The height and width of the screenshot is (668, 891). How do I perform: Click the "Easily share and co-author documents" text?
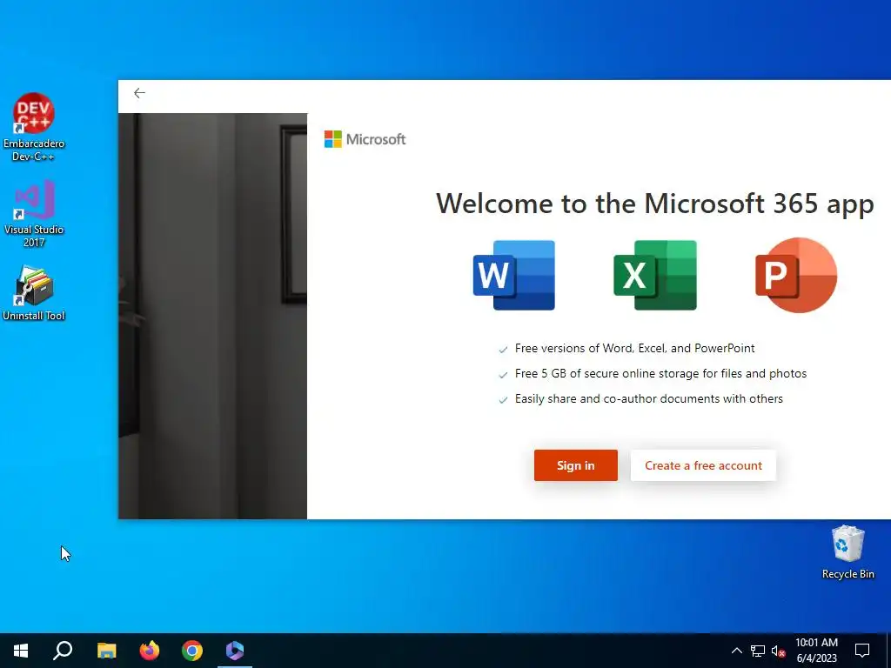[648, 398]
